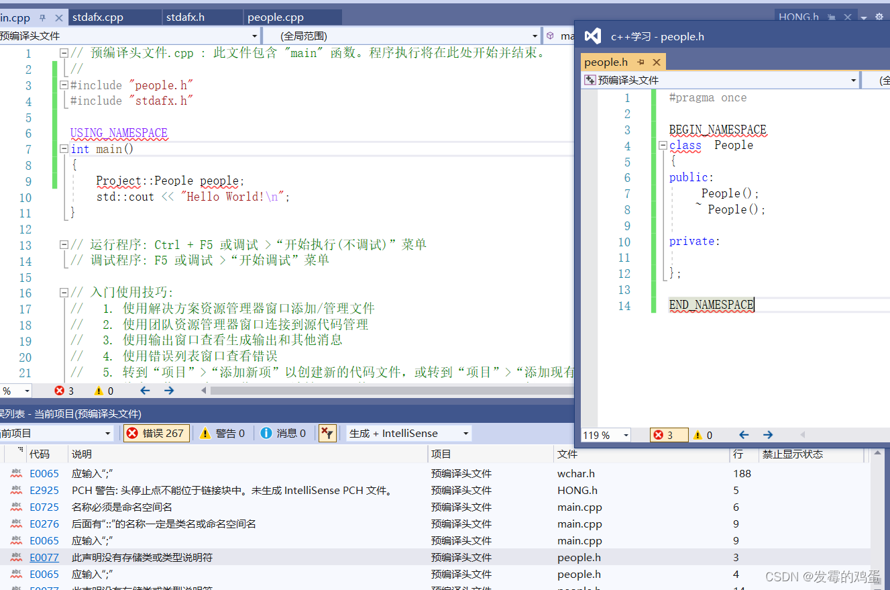Collapse the #include block at line 3
Image resolution: width=890 pixels, height=590 pixels.
pyautogui.click(x=64, y=85)
